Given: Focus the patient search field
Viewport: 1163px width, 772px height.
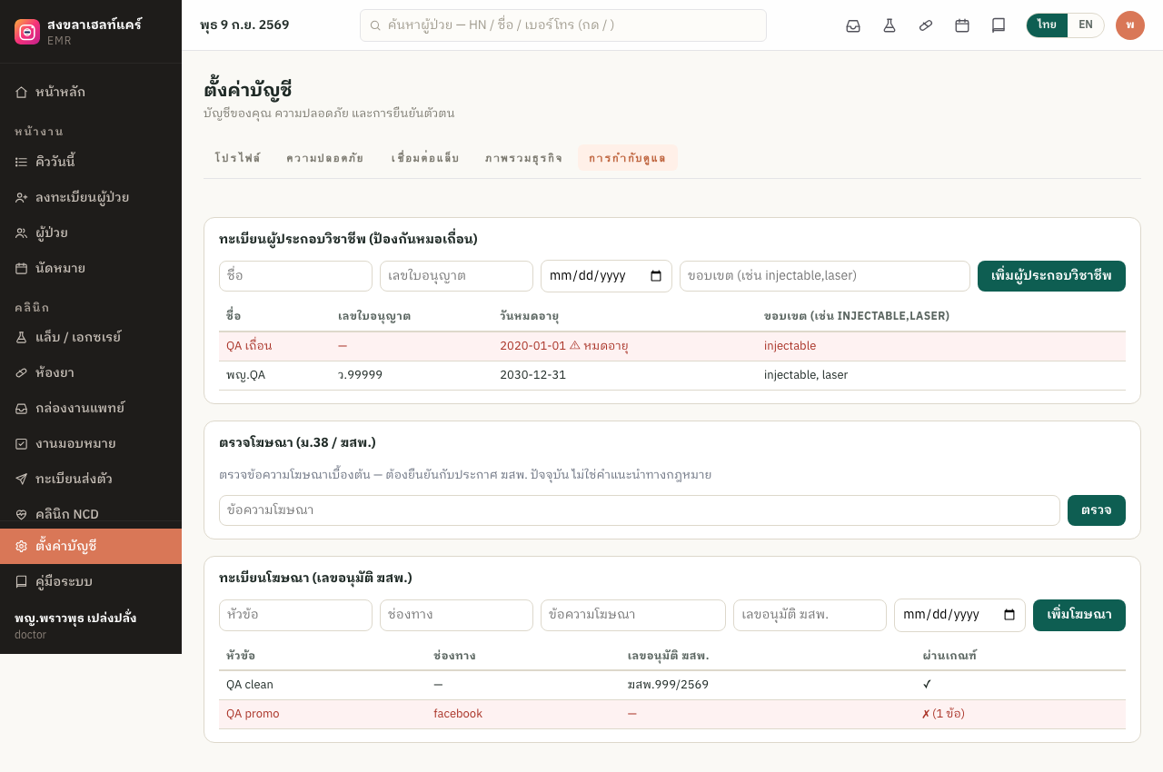Looking at the screenshot, I should coord(563,25).
